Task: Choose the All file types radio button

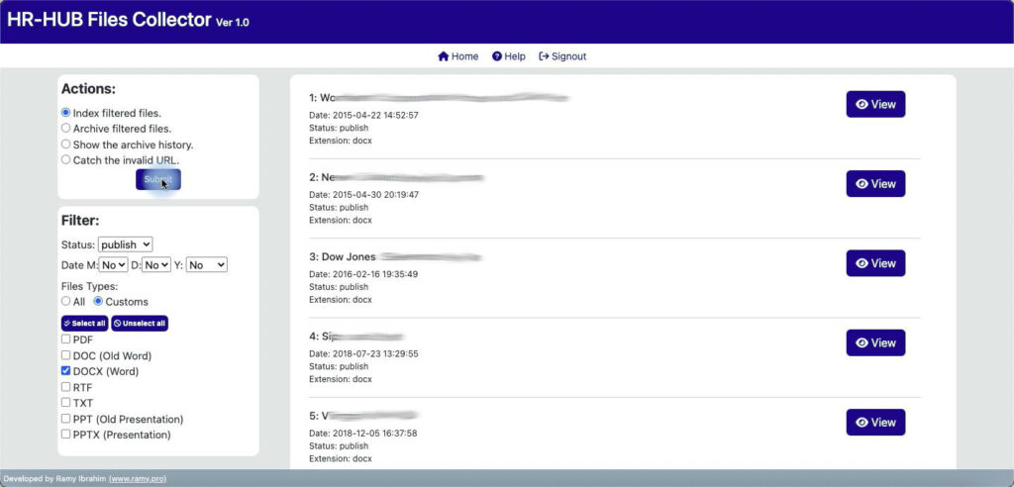Action: [x=66, y=301]
